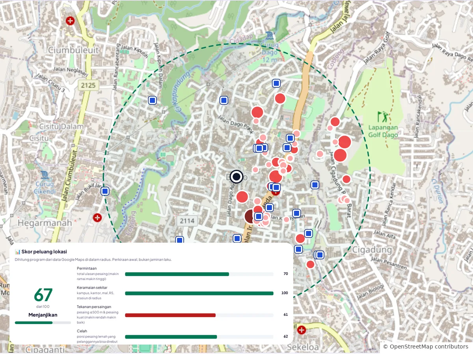Click the 2114 road shield label
This screenshot has width=473, height=354.
(187, 221)
